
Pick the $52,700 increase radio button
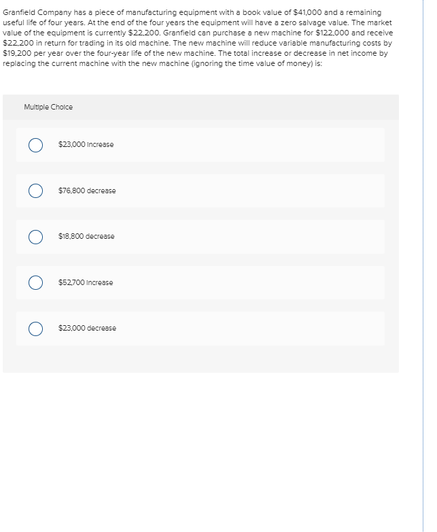(x=35, y=282)
